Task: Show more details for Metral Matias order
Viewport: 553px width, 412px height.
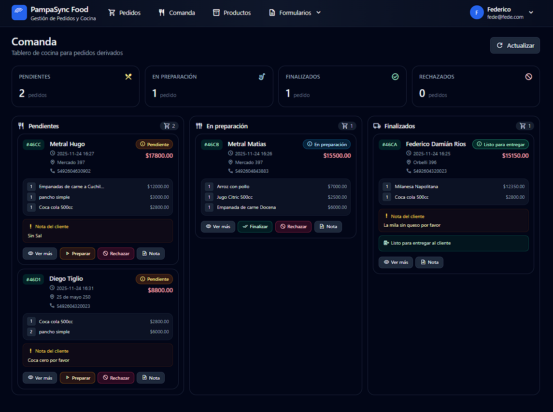Action: pos(218,226)
